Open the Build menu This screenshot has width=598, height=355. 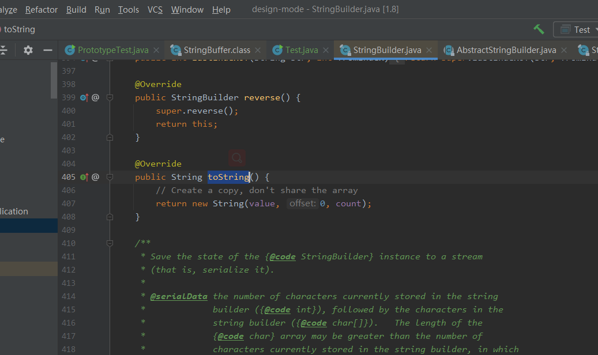click(x=76, y=10)
